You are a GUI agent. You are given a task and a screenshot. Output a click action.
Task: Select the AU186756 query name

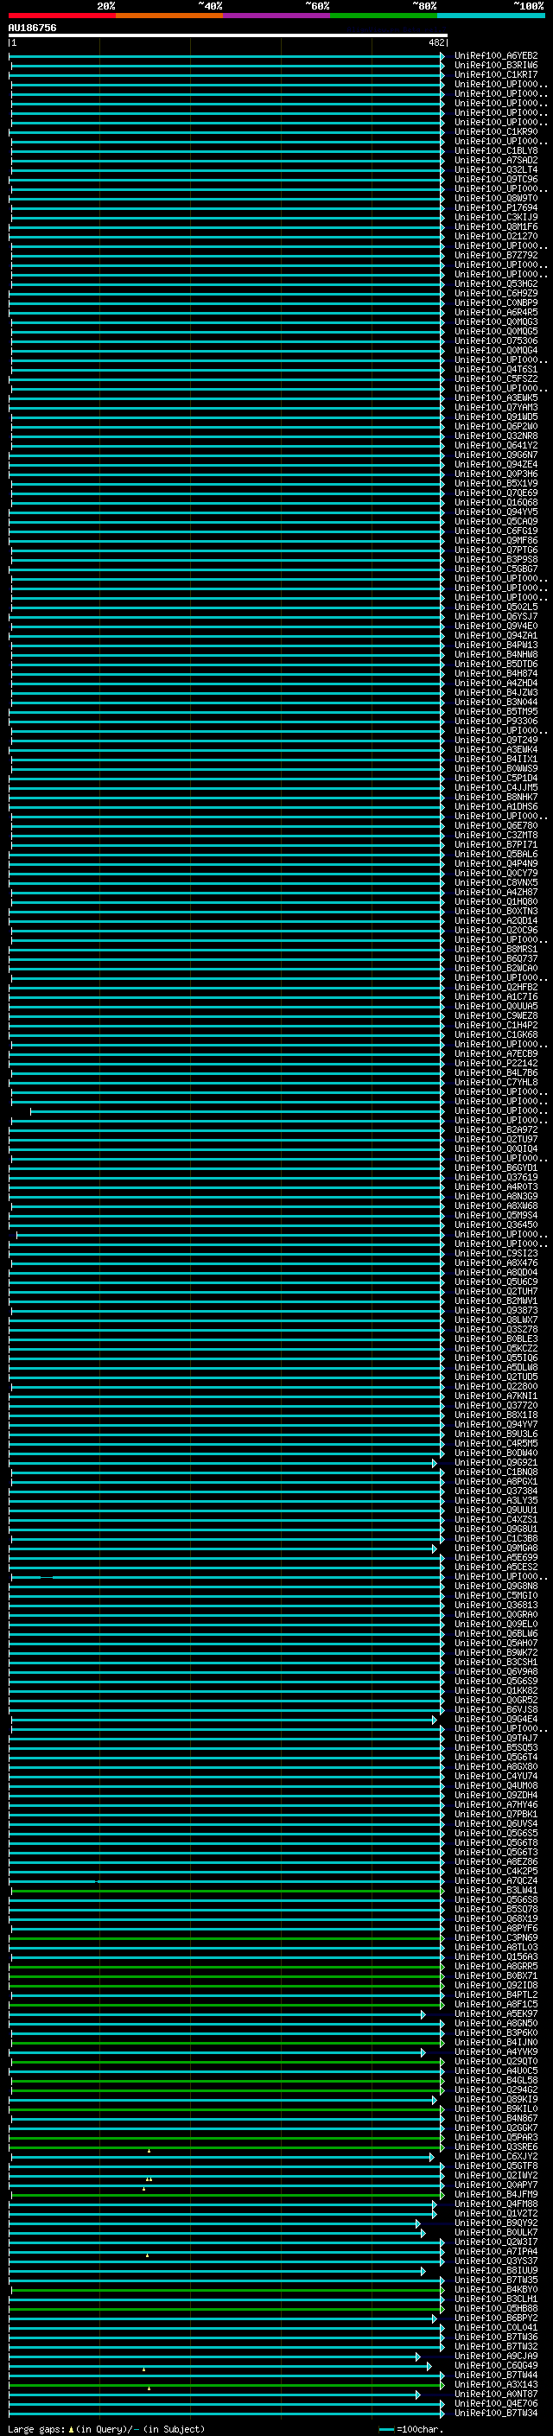point(32,28)
